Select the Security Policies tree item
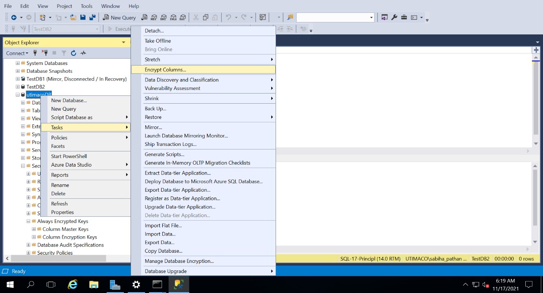 (x=55, y=253)
